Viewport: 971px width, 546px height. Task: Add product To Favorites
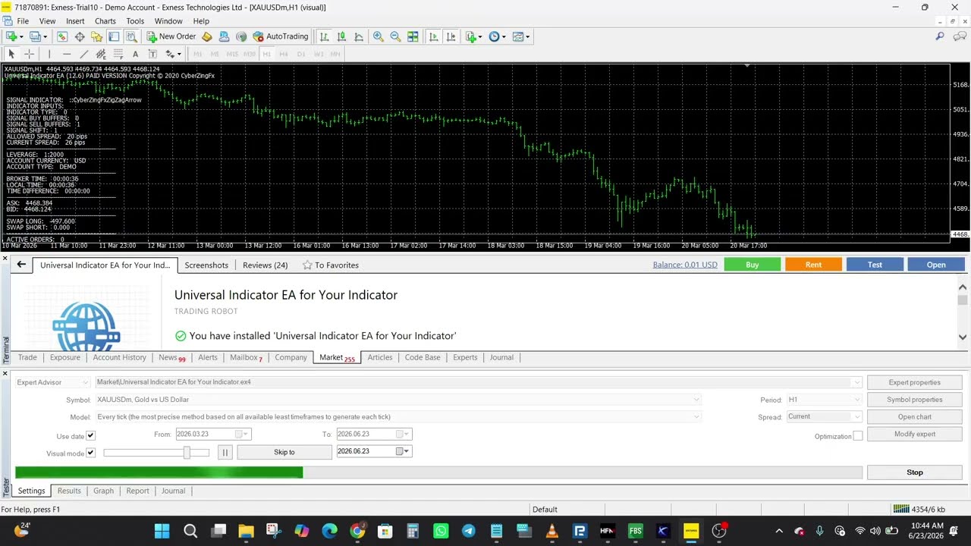(x=331, y=265)
